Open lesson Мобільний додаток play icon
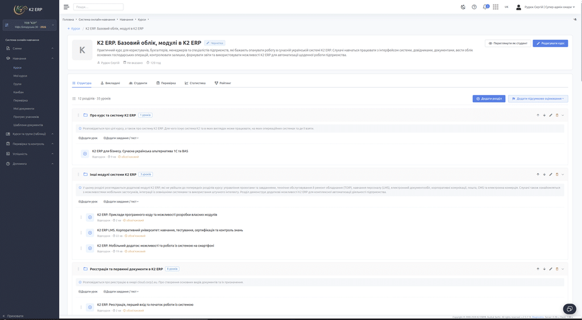This screenshot has height=320, width=582. pos(90,248)
